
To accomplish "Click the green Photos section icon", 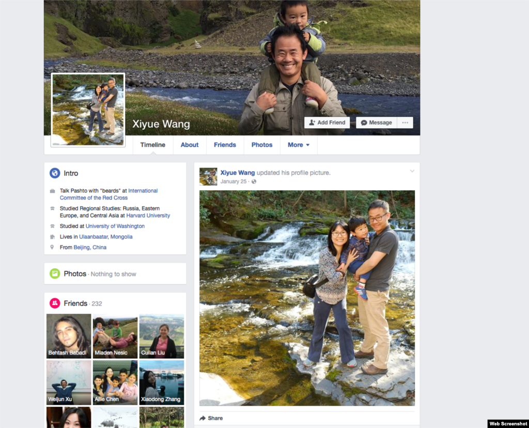I will [55, 273].
